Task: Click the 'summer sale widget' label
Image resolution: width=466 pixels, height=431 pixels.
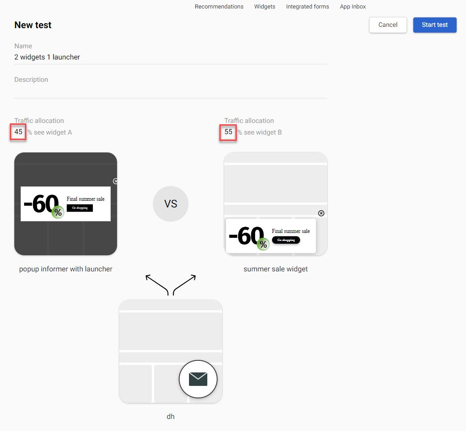Action: point(276,269)
